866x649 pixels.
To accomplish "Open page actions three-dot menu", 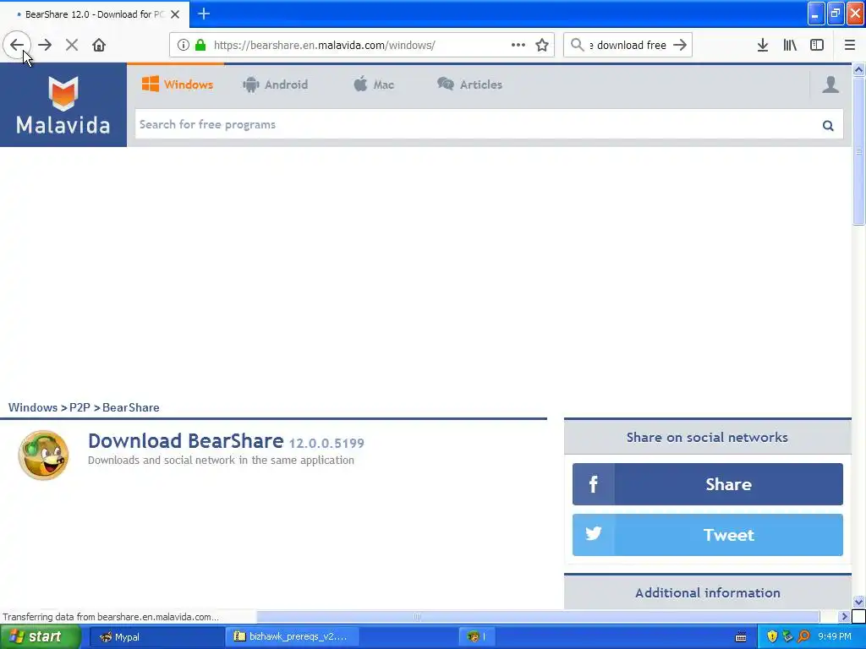I will pyautogui.click(x=518, y=45).
